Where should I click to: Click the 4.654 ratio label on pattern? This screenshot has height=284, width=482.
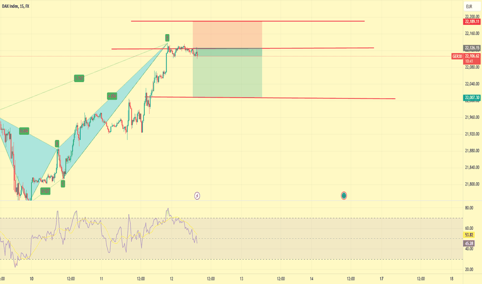coord(112,96)
